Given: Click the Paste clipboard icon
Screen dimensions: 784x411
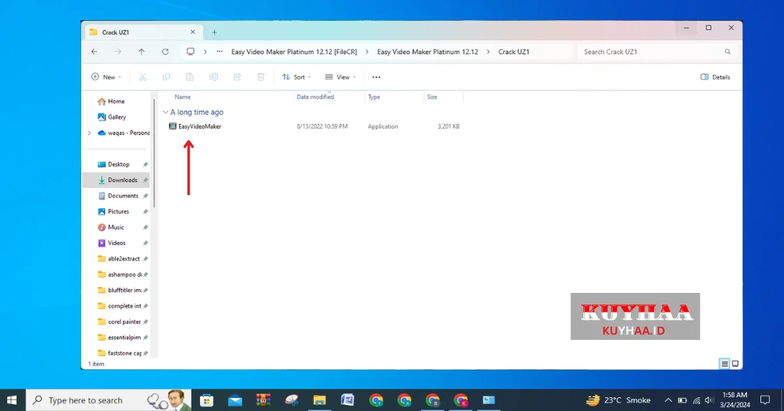Looking at the screenshot, I should tap(189, 77).
